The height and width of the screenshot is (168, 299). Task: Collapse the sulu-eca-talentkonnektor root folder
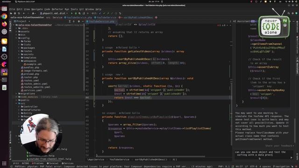(14, 25)
